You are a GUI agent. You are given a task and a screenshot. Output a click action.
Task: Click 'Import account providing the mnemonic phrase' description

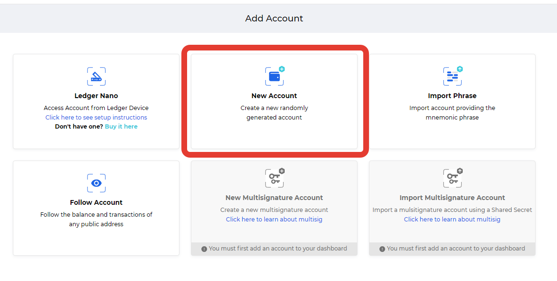452,112
